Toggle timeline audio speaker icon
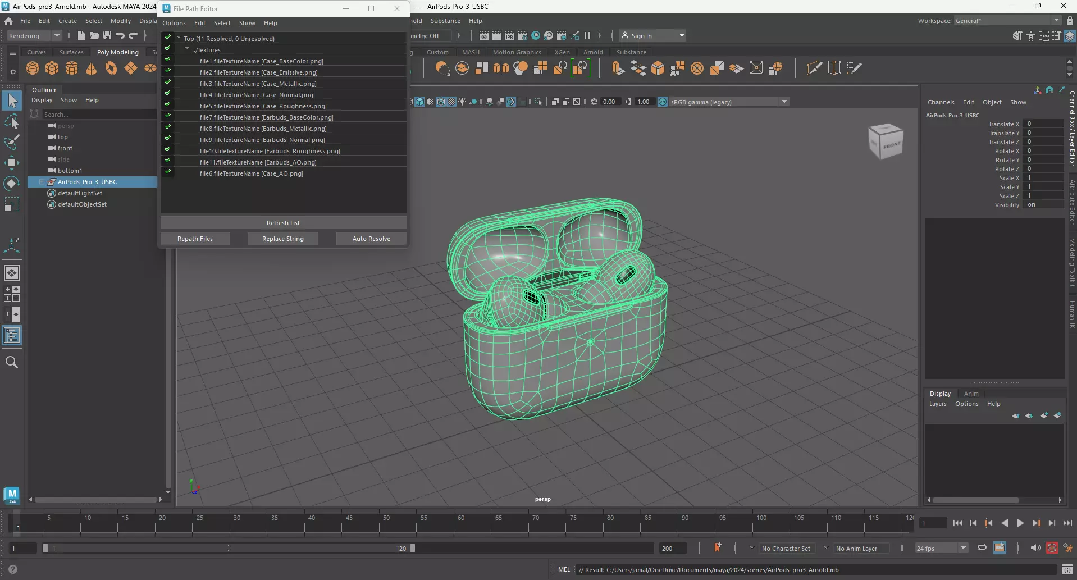Image resolution: width=1077 pixels, height=580 pixels. [x=1035, y=548]
